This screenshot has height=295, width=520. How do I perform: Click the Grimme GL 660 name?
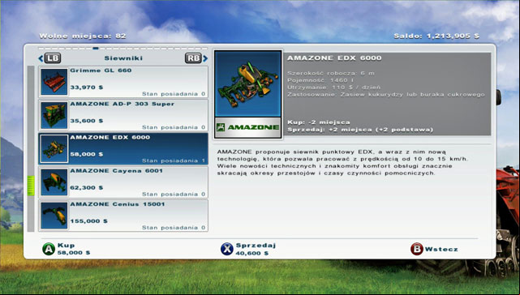(x=101, y=71)
